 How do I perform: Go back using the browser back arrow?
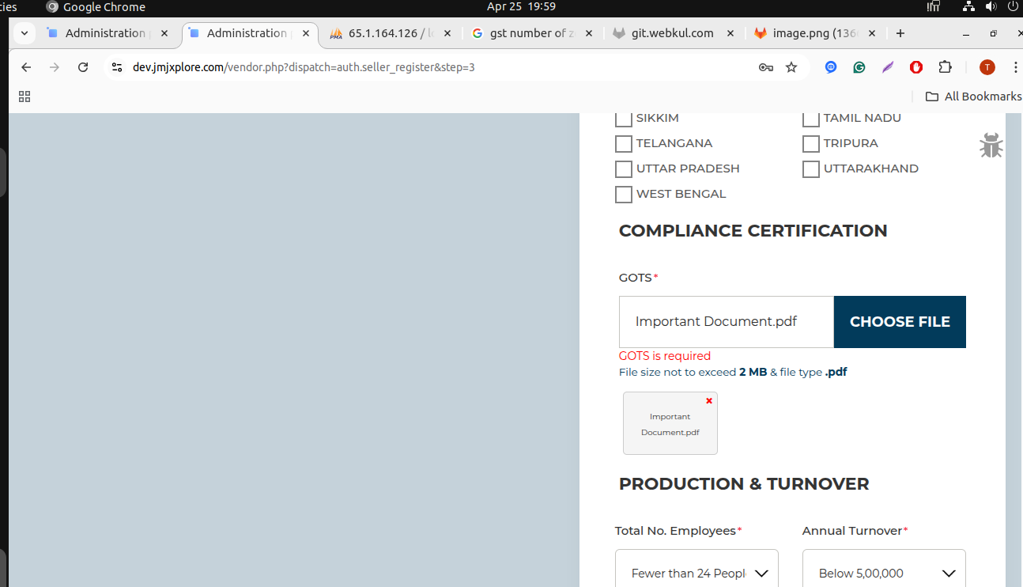(x=26, y=67)
